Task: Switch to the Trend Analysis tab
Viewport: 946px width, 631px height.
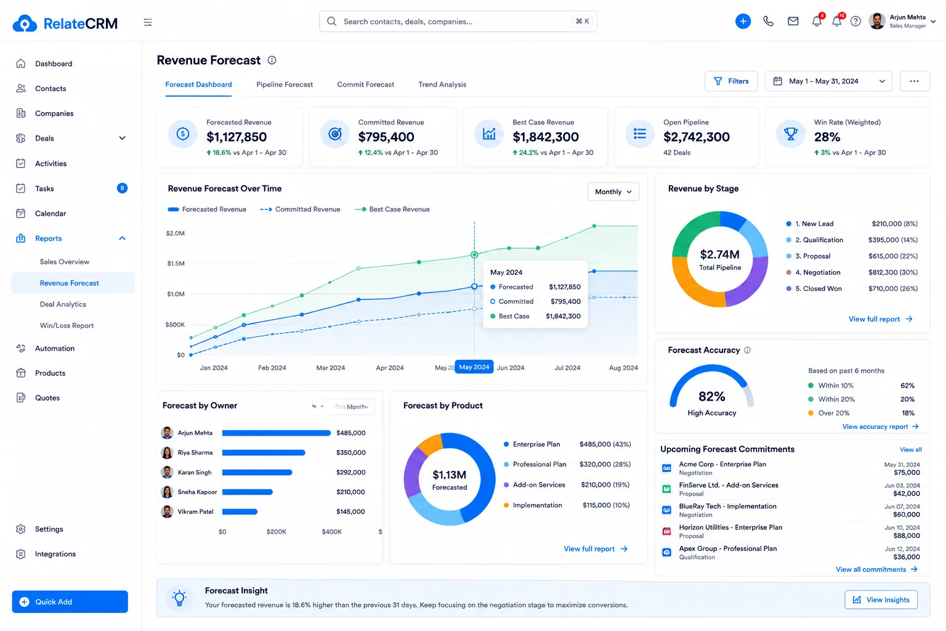Action: coord(442,84)
